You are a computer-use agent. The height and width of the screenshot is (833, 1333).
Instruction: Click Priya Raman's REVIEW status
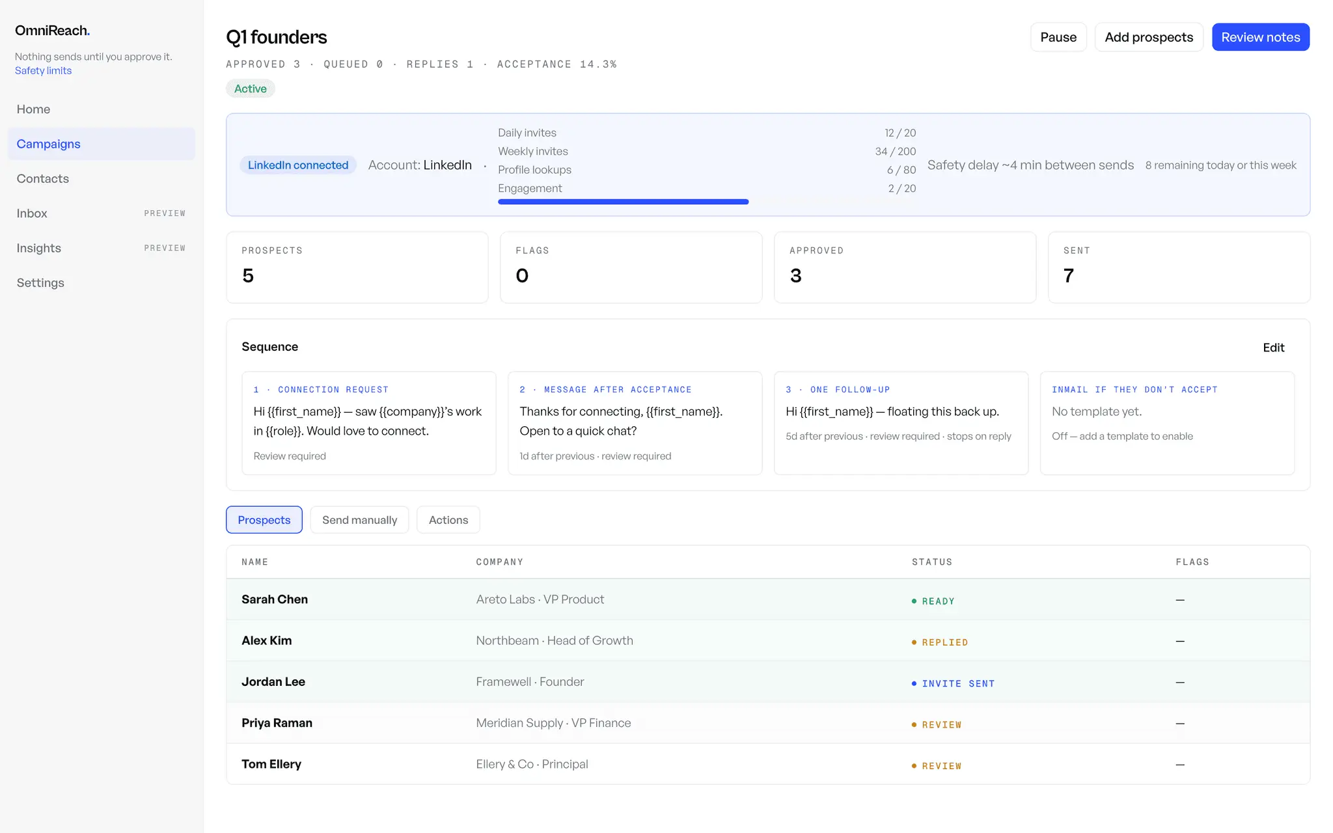pos(937,725)
